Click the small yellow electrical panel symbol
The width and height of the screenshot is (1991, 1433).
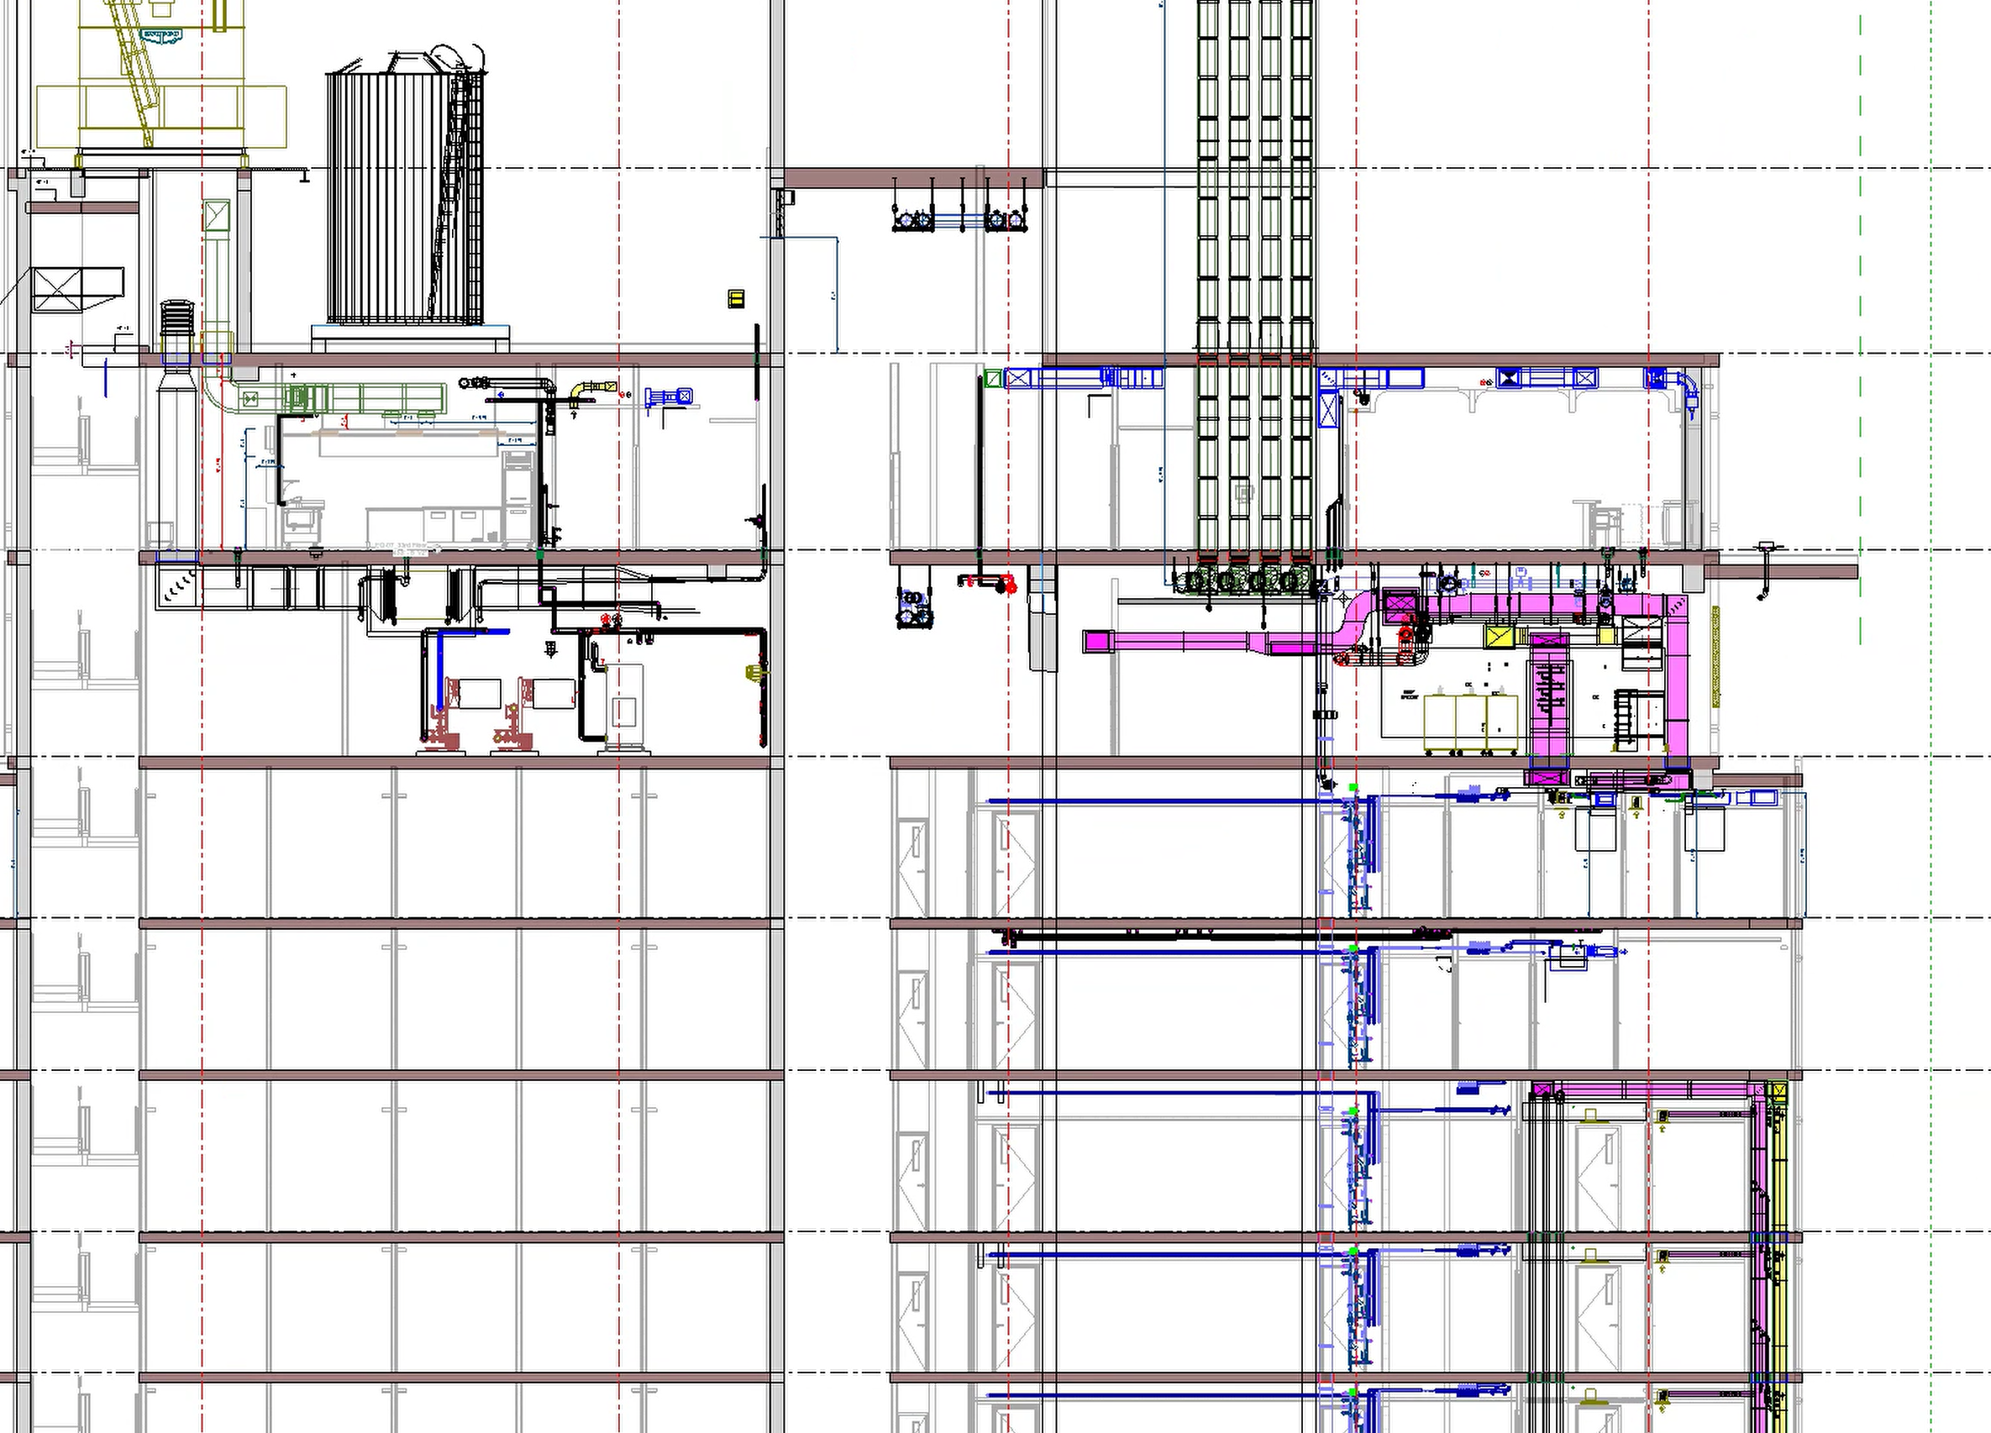(x=737, y=299)
